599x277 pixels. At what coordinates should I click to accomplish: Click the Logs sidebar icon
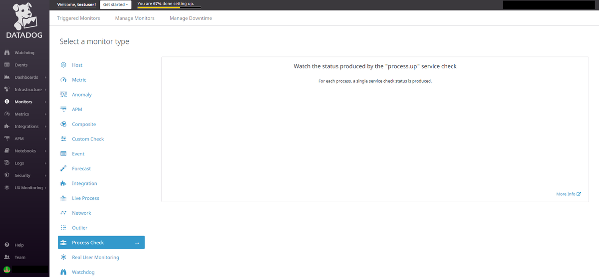click(7, 163)
